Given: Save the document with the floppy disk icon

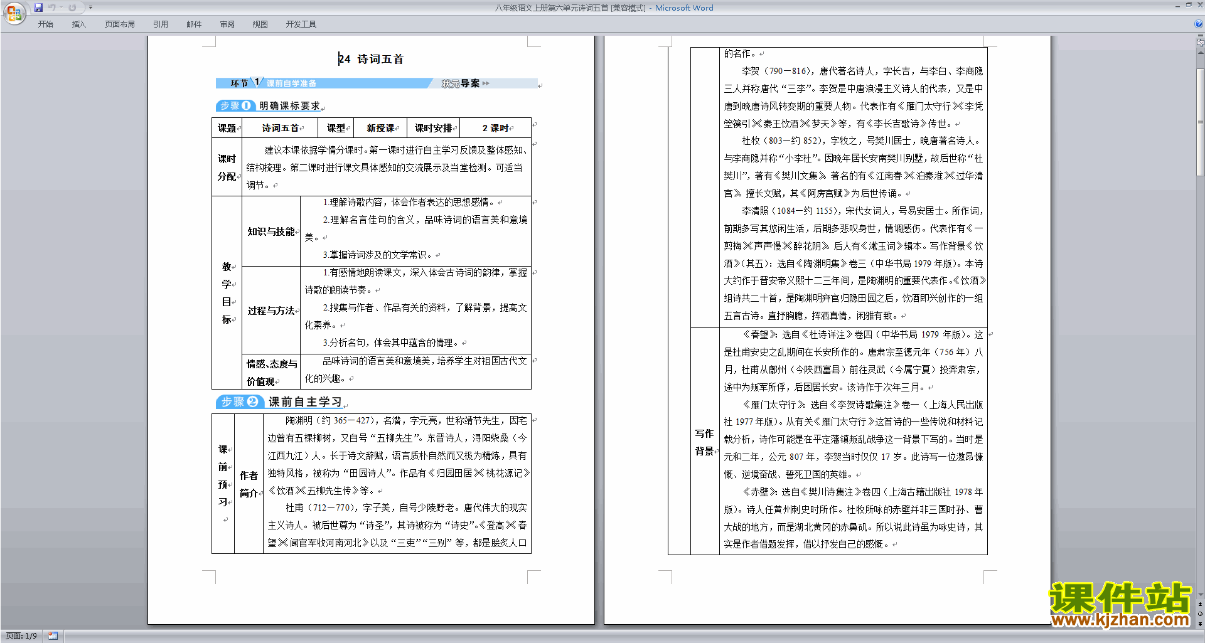Looking at the screenshot, I should pos(38,8).
